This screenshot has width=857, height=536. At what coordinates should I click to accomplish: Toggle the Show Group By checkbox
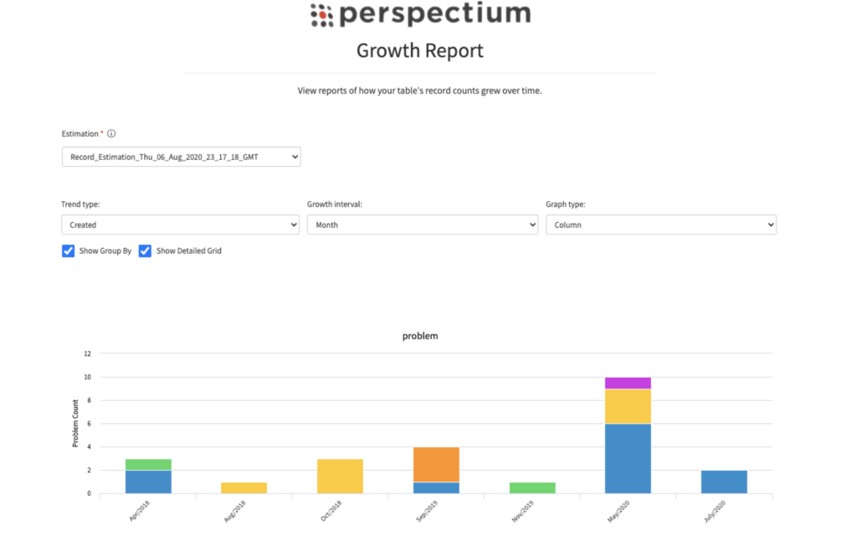coord(69,250)
